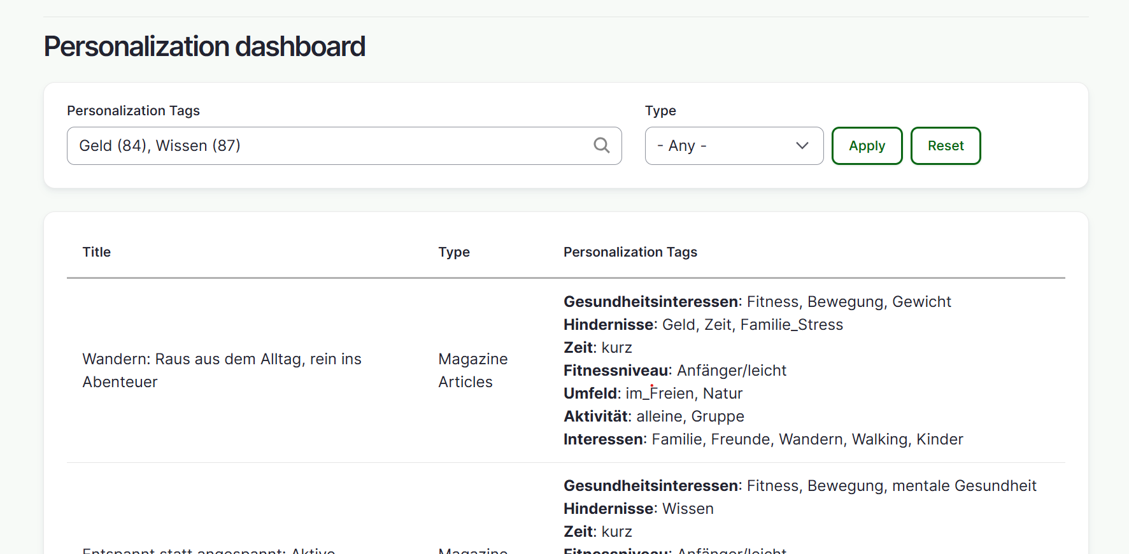Click the Aktivität: alleine, Gruppe line
Viewport: 1129px width, 554px height.
point(653,416)
